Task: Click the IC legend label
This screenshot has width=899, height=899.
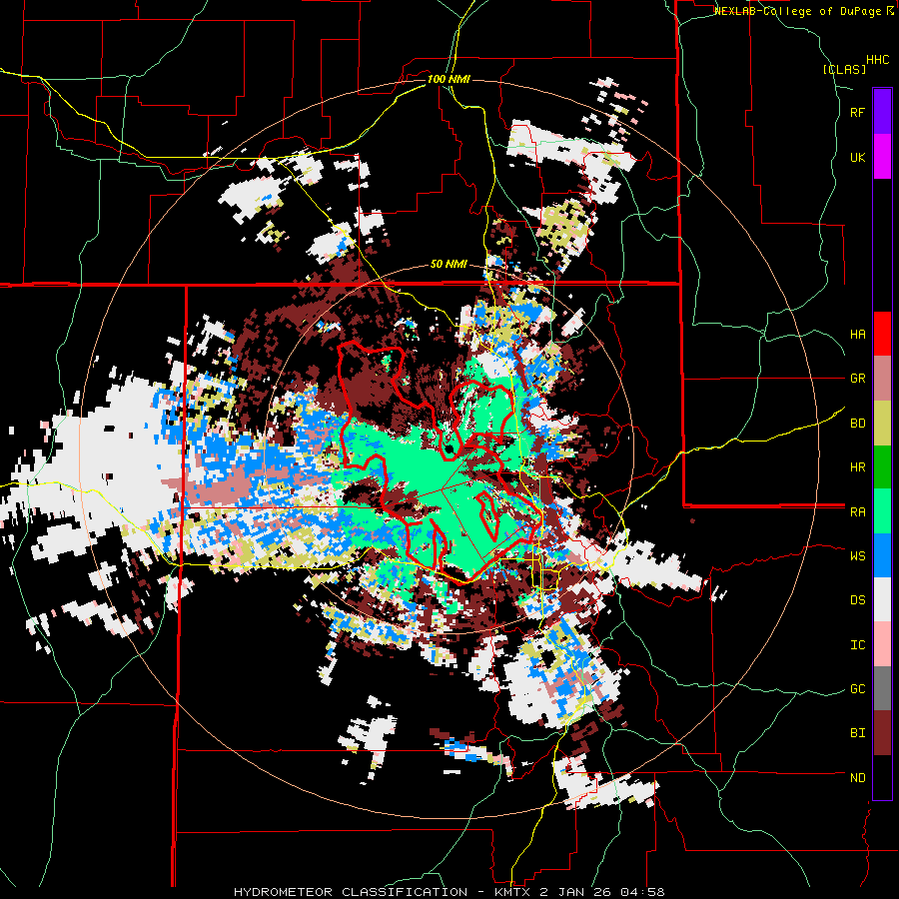Action: click(857, 645)
